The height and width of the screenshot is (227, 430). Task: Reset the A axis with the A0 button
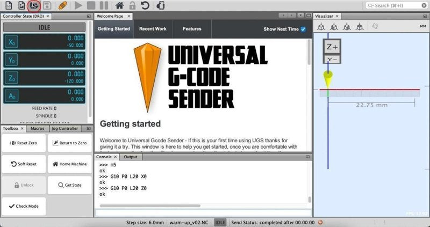tap(11, 96)
